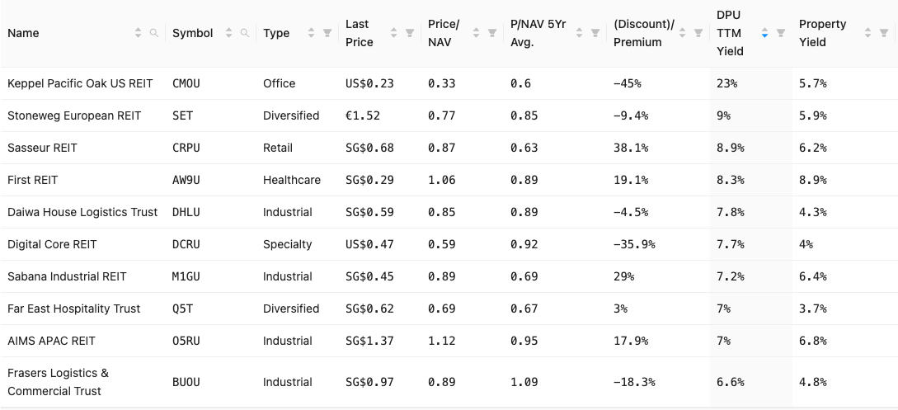Viewport: 898px width, 410px height.
Task: Open the Last Price filter icon
Action: point(410,33)
